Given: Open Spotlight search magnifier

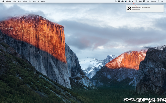Looking at the screenshot, I should pyautogui.click(x=159, y=1).
